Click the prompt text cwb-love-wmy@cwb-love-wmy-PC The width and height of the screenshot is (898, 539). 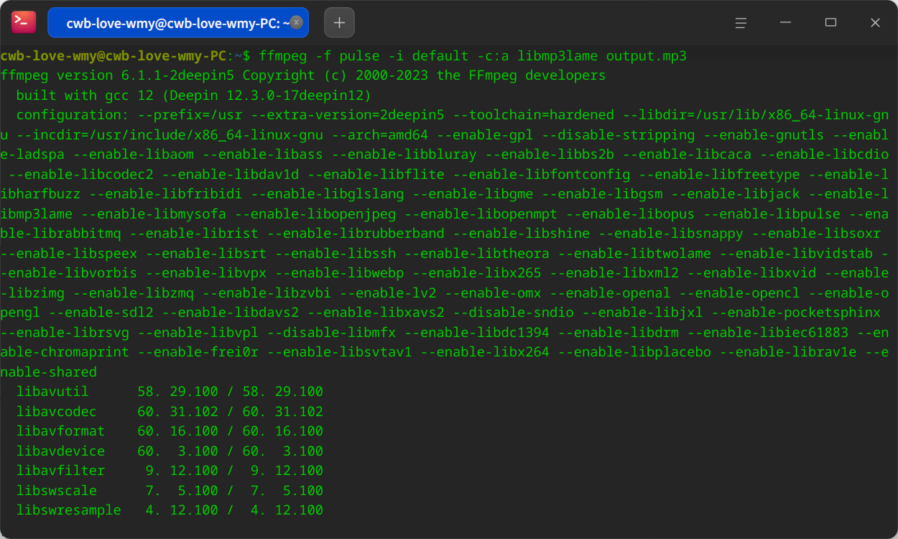114,55
